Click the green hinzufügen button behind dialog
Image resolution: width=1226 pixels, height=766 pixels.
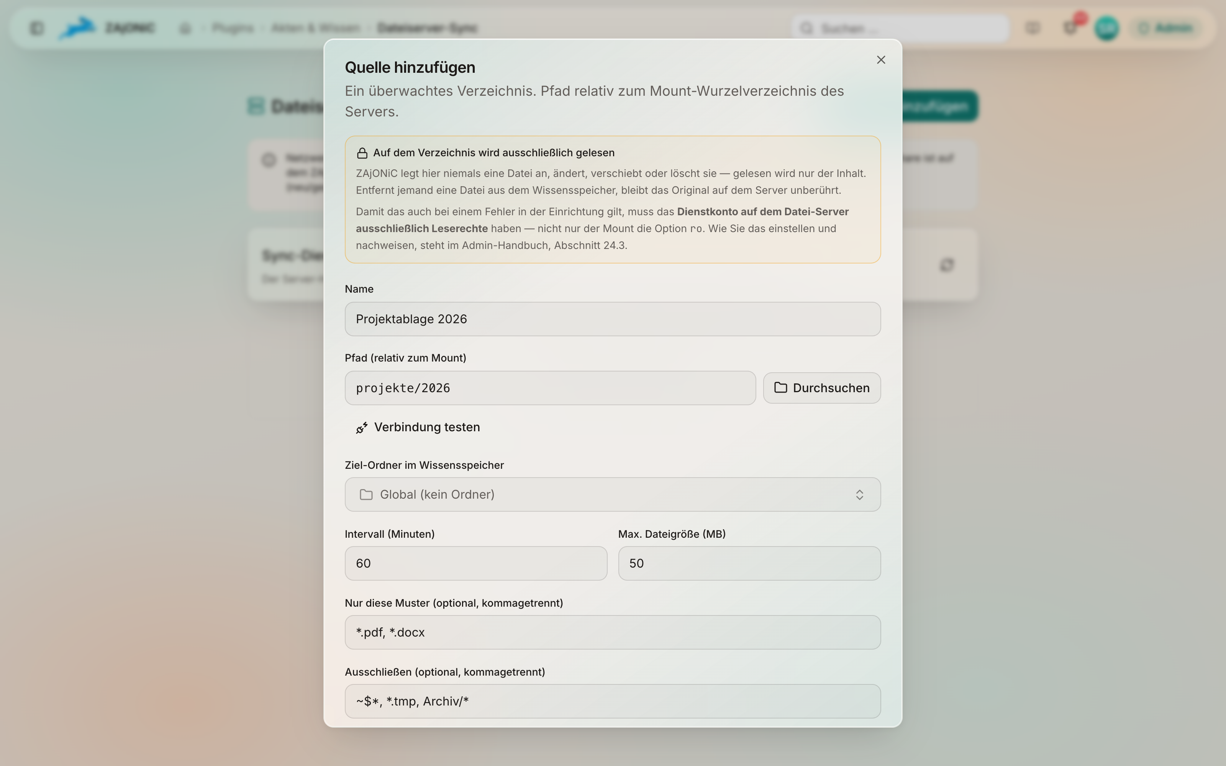(x=940, y=106)
